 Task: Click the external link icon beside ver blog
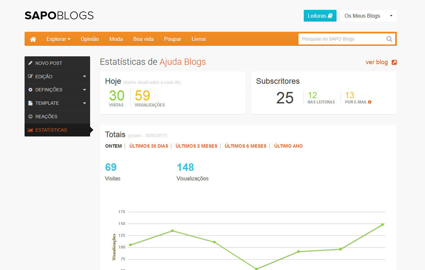394,62
